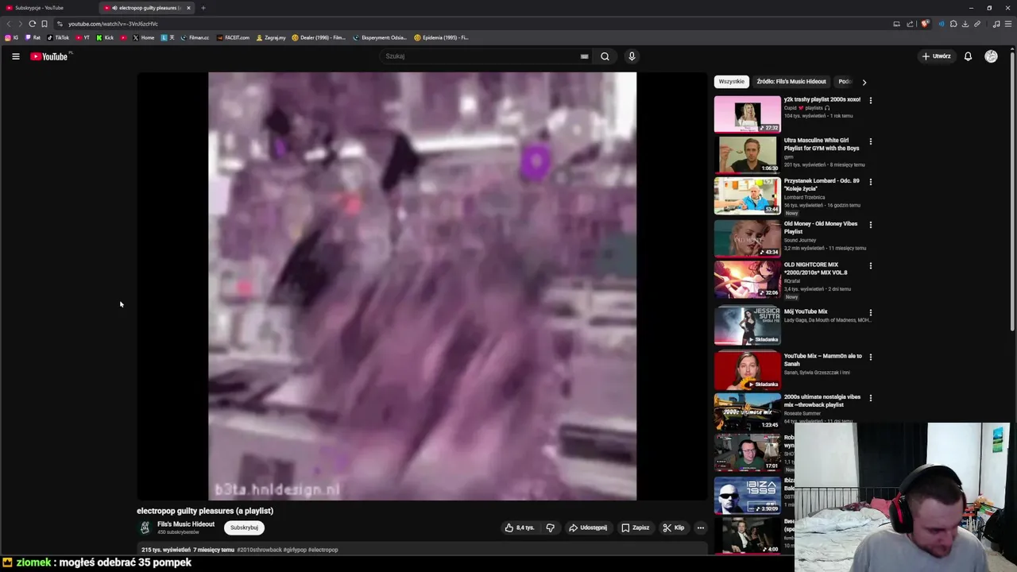Open options for Mój YouTube Mix
The image size is (1017, 572).
click(x=870, y=313)
